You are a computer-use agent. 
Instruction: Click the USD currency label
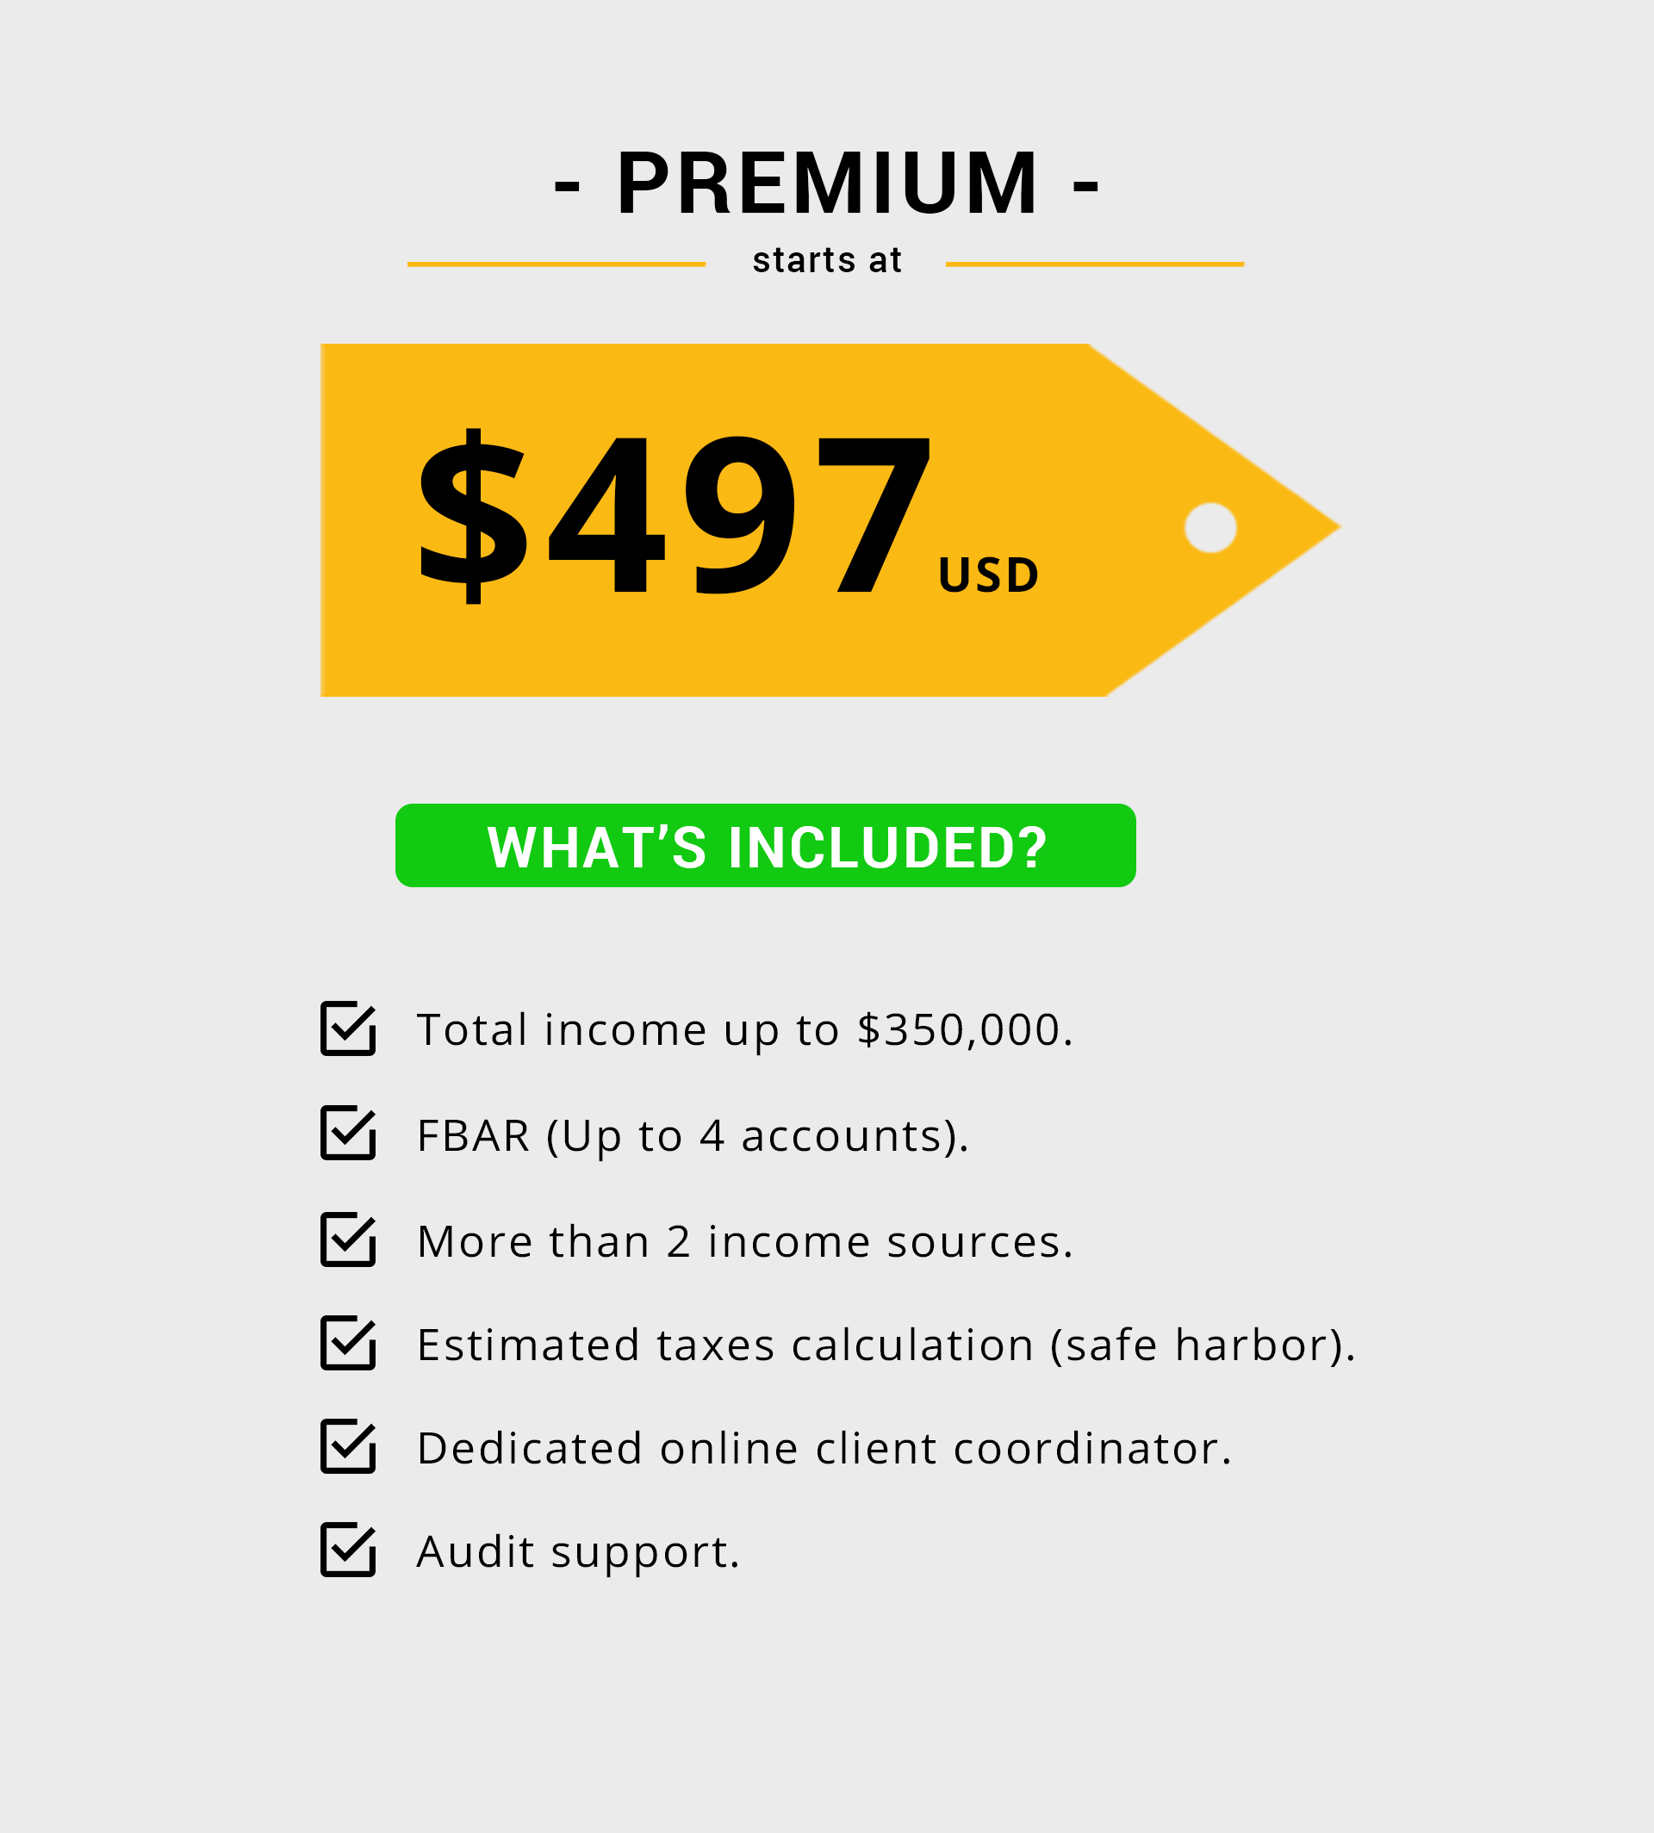[x=988, y=575]
